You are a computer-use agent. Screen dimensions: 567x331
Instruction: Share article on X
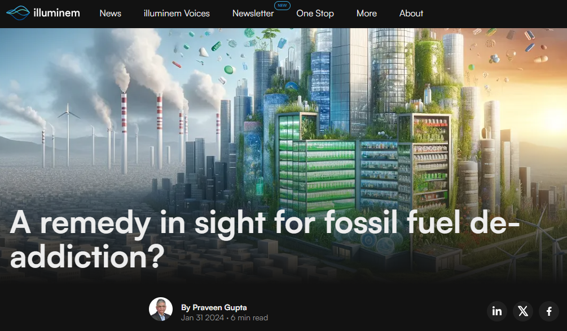click(x=523, y=311)
